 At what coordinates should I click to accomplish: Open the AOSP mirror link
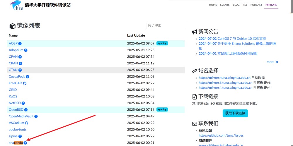(x=13, y=43)
